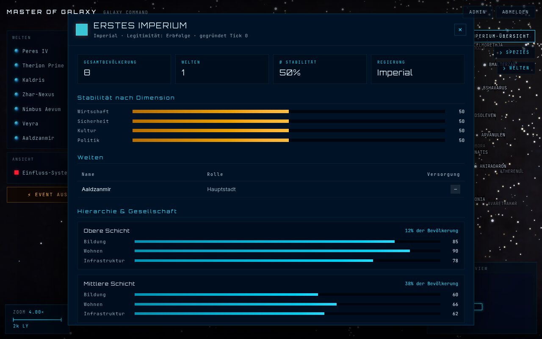Screen dimensions: 542x339
Task: Select Kaldris planet icon
Action: tap(17, 80)
